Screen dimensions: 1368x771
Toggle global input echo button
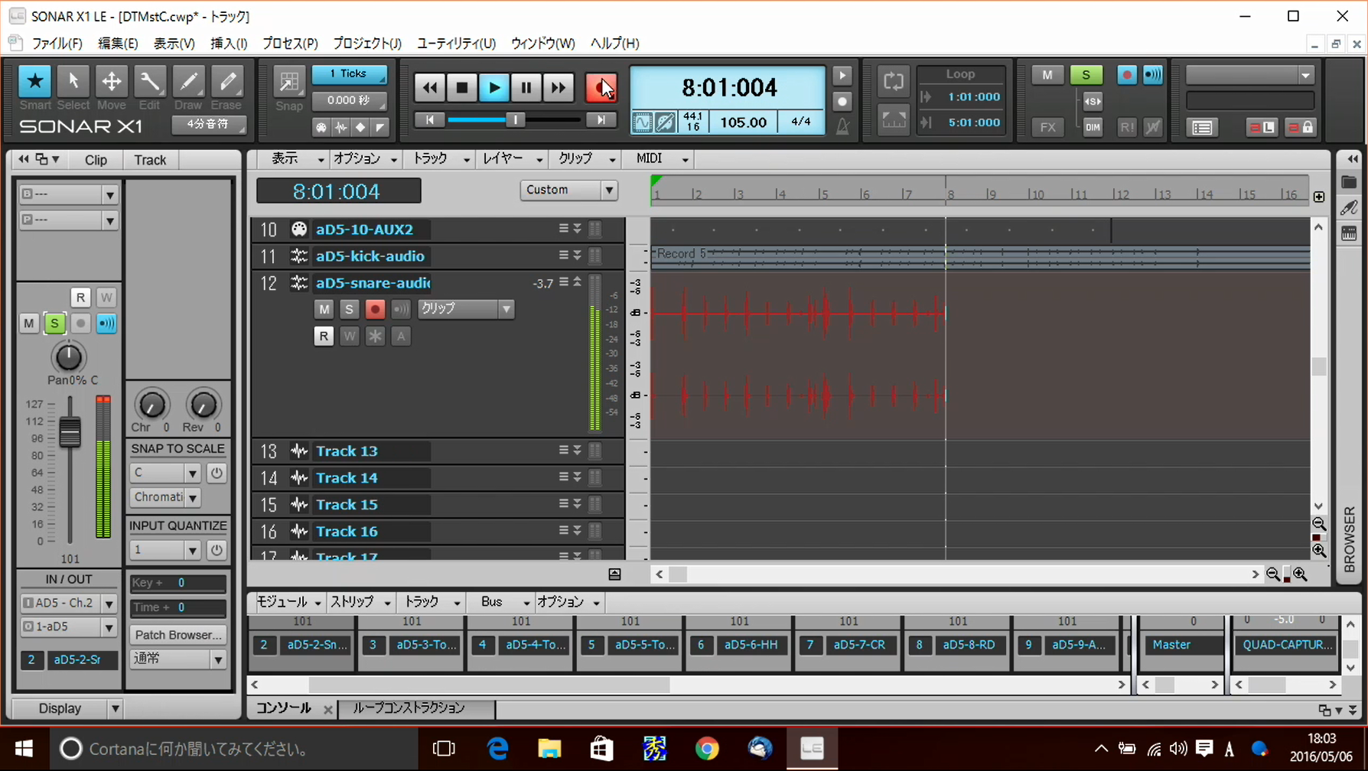1152,75
